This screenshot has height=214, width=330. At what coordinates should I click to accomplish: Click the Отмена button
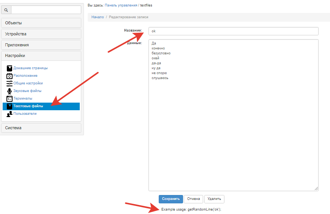pos(193,199)
